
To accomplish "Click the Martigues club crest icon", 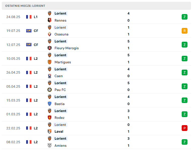I will 50,62.
